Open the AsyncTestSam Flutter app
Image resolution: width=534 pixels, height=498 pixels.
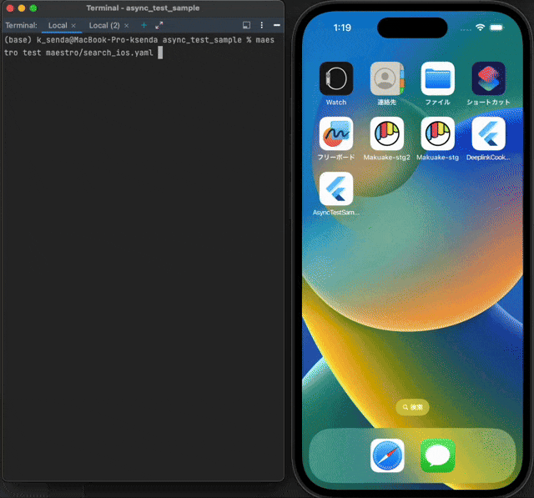(336, 189)
